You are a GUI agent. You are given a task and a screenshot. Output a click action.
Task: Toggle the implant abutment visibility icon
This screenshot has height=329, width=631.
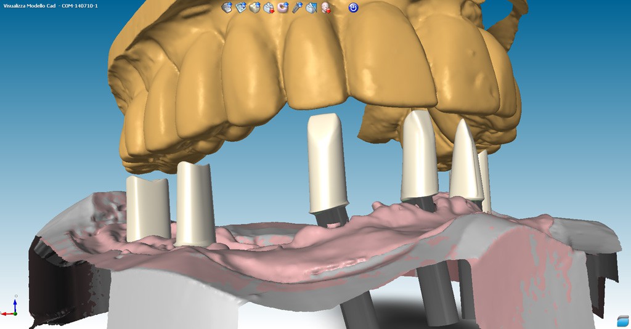point(297,7)
